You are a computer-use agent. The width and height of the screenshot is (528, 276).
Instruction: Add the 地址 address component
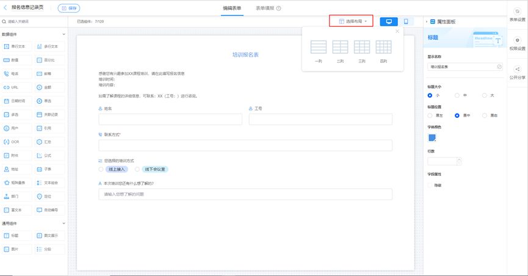tap(16, 169)
